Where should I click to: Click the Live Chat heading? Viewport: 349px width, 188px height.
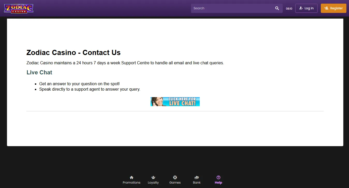tap(39, 73)
